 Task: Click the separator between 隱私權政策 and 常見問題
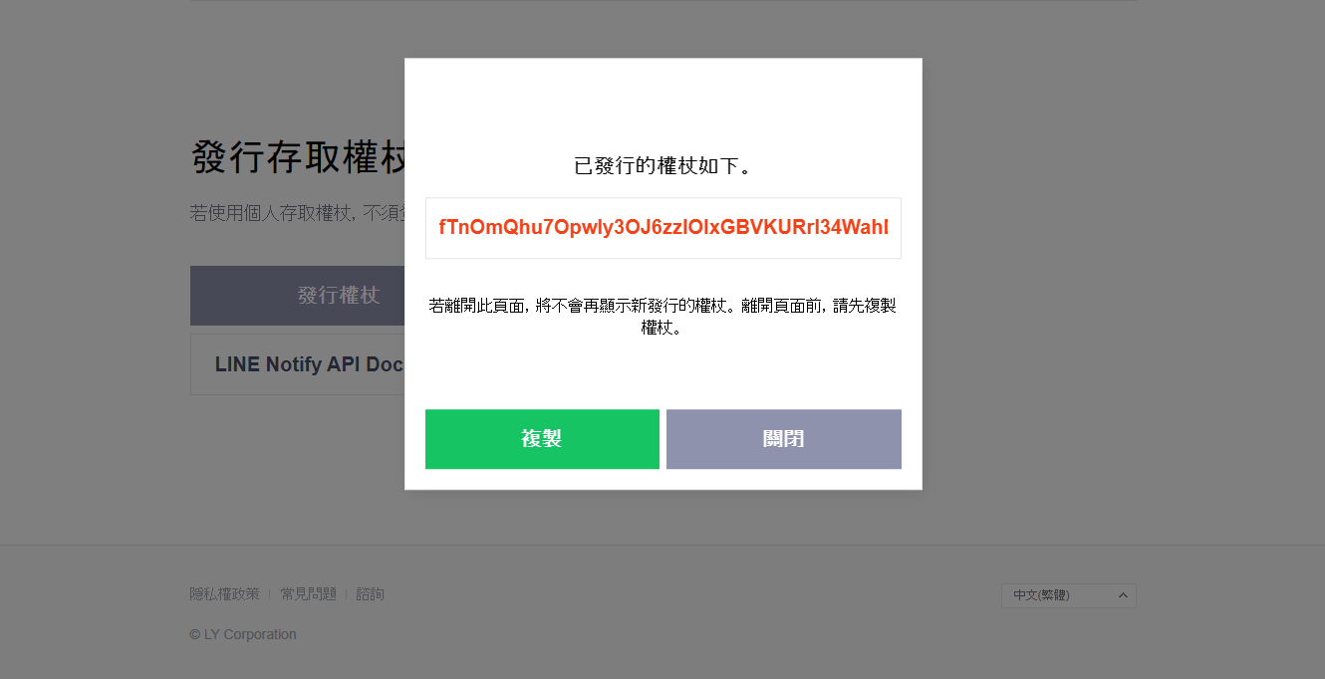click(270, 594)
